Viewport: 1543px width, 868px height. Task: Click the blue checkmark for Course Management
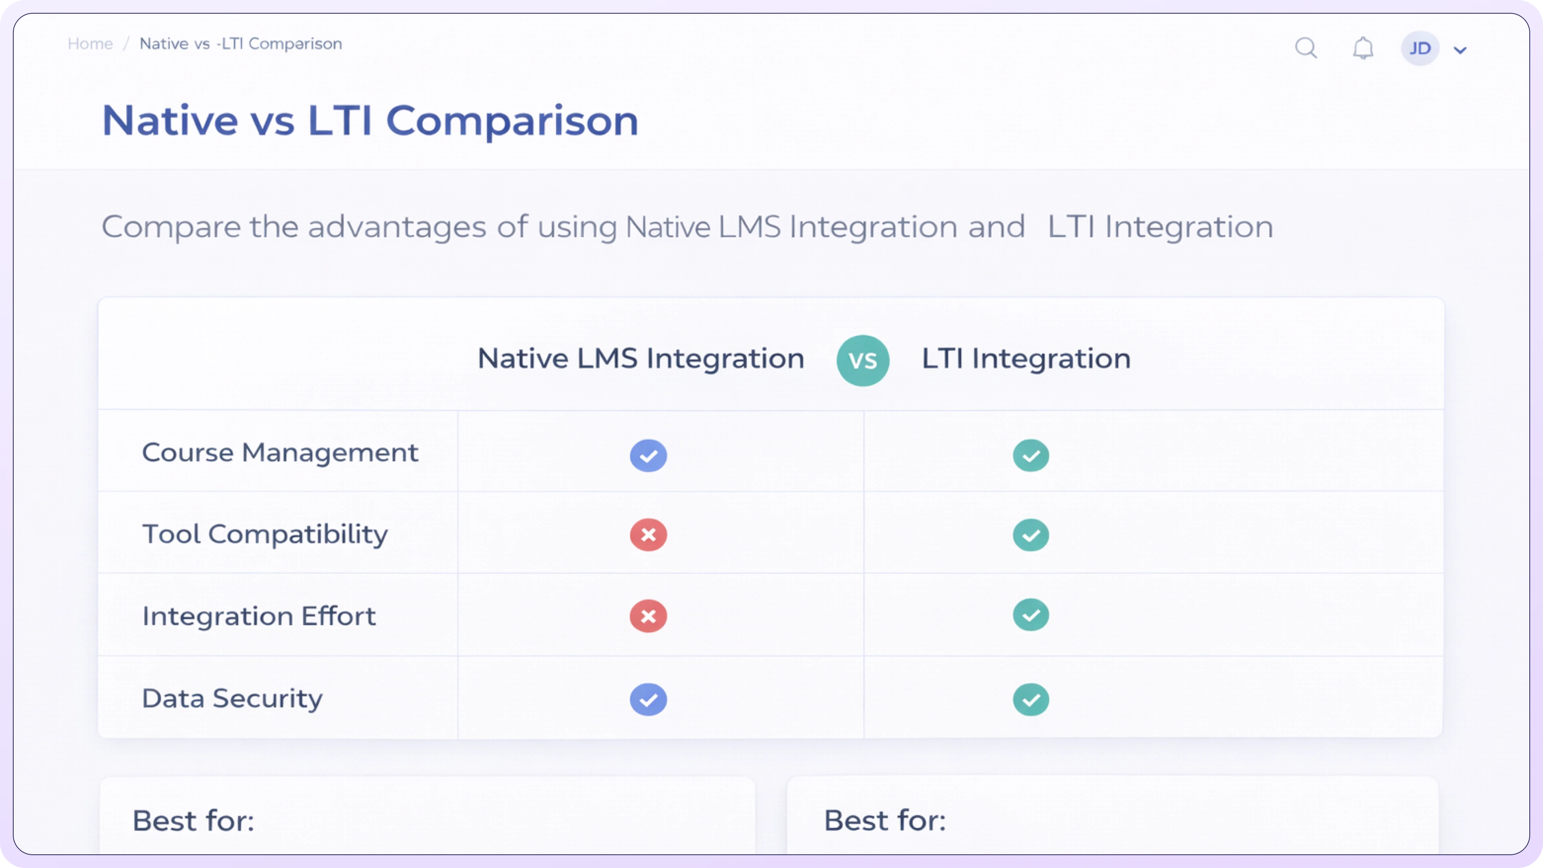[x=648, y=455]
